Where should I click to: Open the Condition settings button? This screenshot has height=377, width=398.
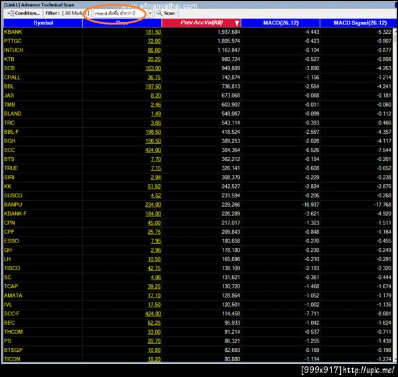[23, 13]
